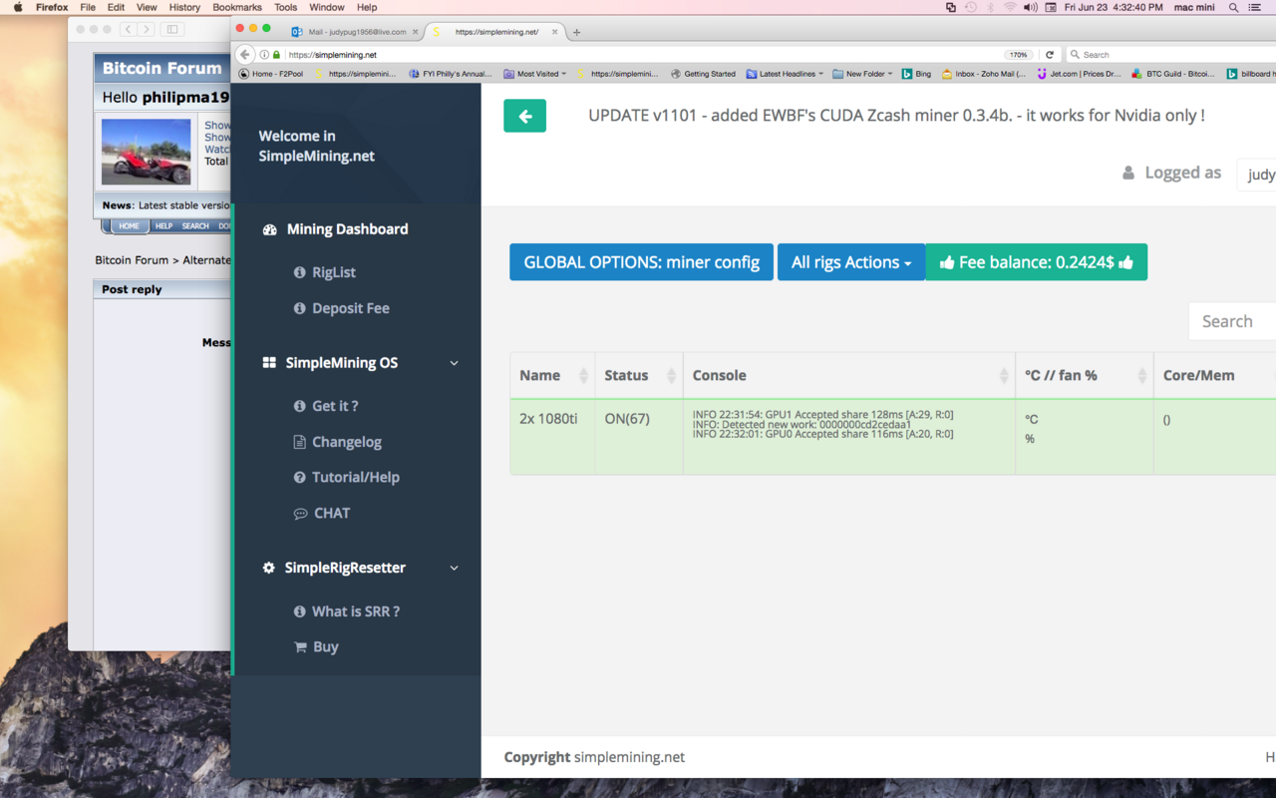The image size is (1276, 798).
Task: Open New Folder bookmarks dropdown
Action: (863, 74)
